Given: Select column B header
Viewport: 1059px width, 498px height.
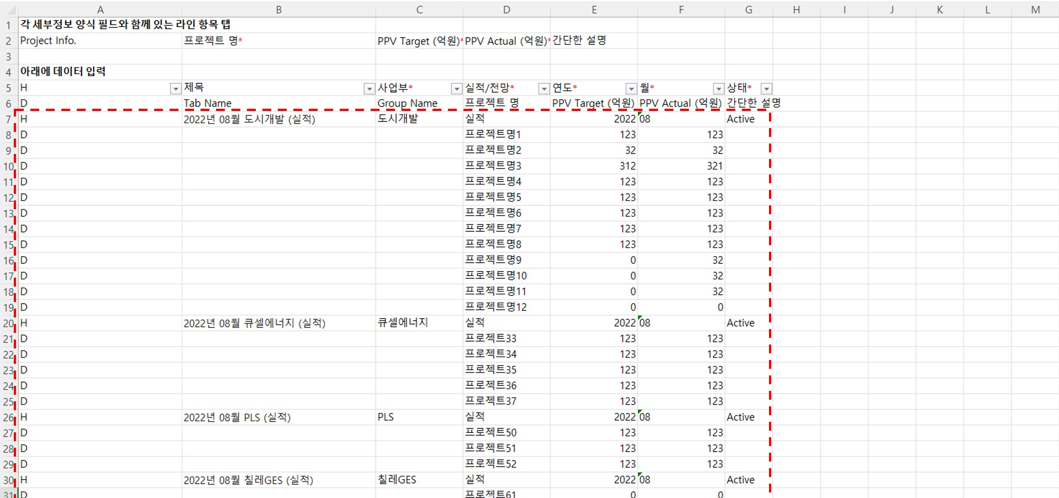Looking at the screenshot, I should coord(278,10).
